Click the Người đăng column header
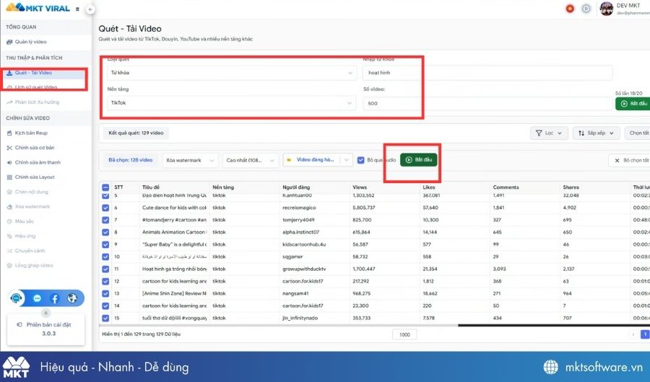 tap(296, 187)
